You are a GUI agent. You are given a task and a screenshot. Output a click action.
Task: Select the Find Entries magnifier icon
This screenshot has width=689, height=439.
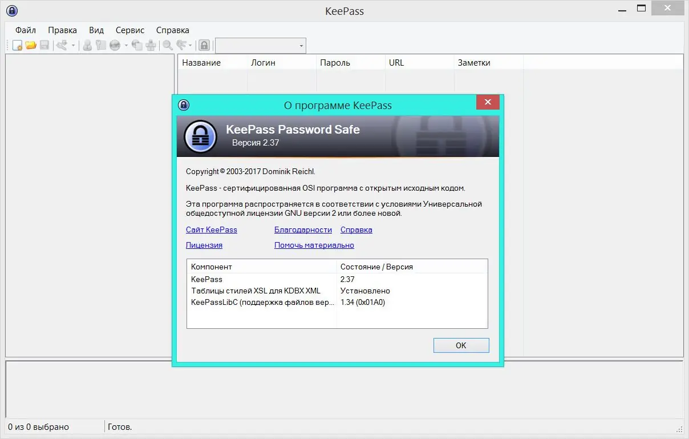(x=167, y=45)
